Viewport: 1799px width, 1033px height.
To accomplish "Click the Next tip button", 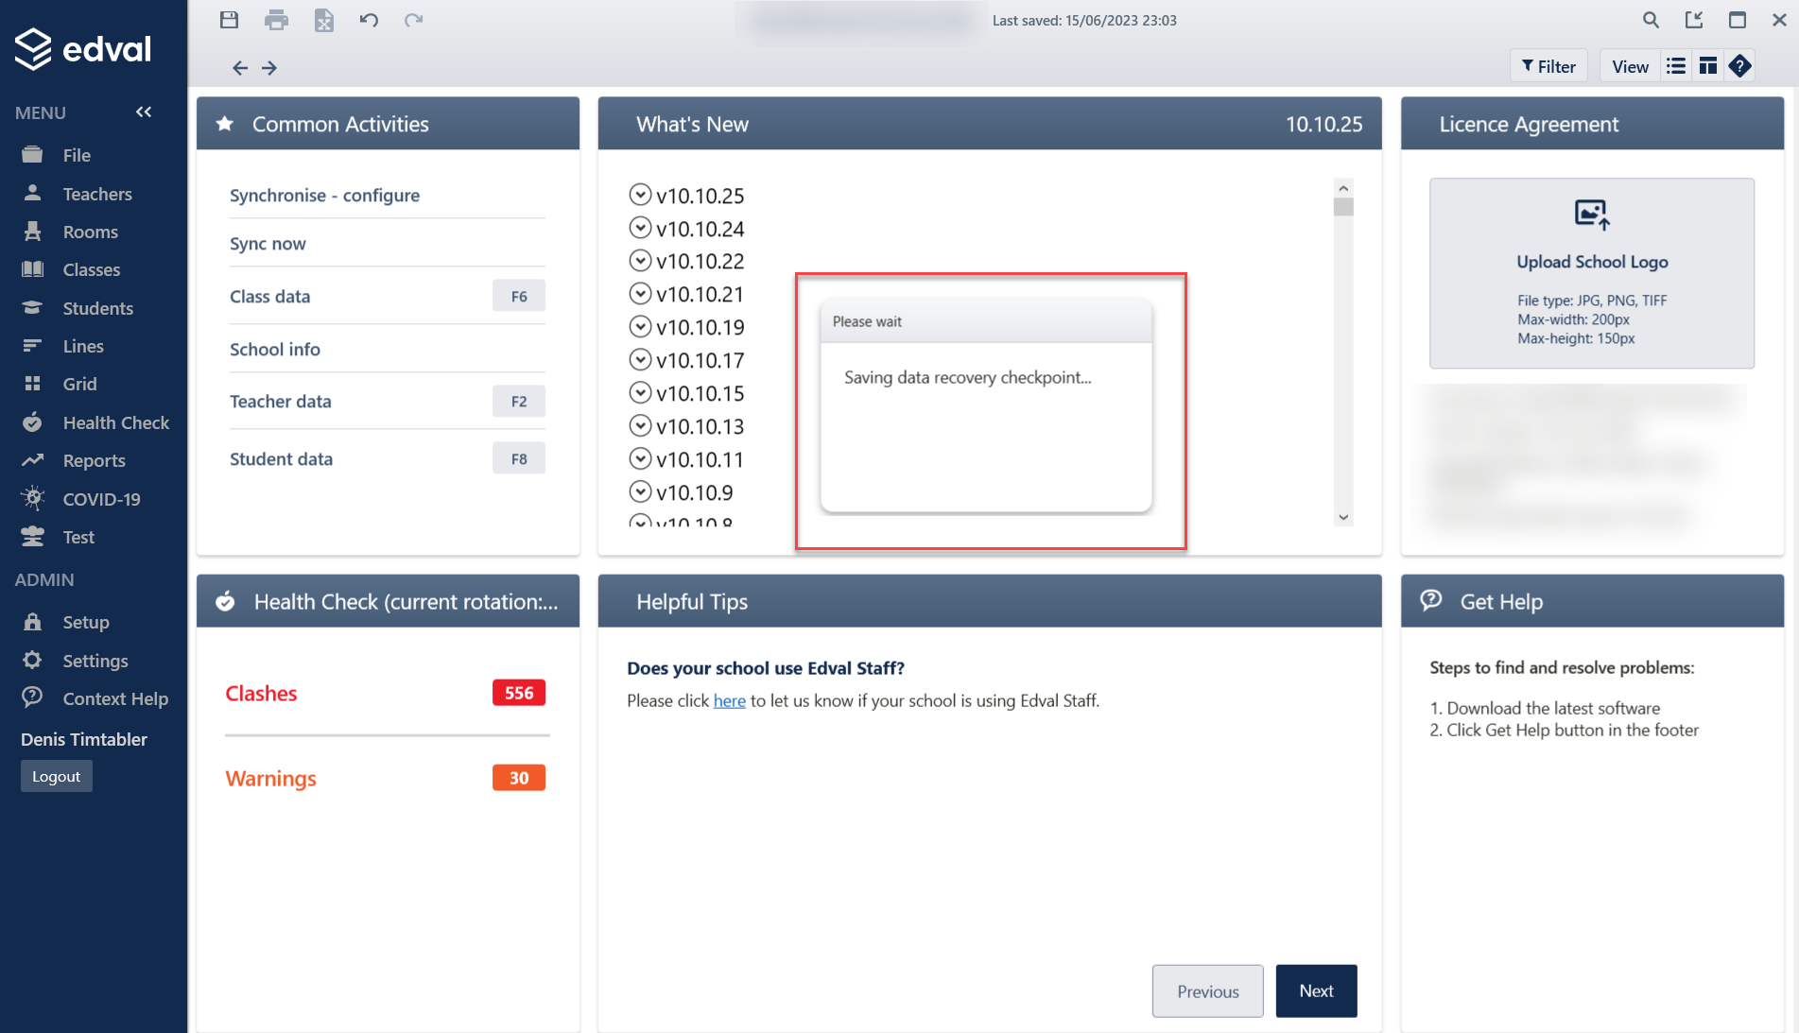I will pos(1316,990).
